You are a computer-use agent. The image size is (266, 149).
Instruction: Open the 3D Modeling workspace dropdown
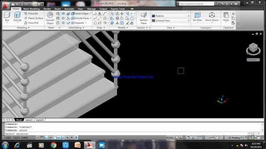[x=234, y=138]
